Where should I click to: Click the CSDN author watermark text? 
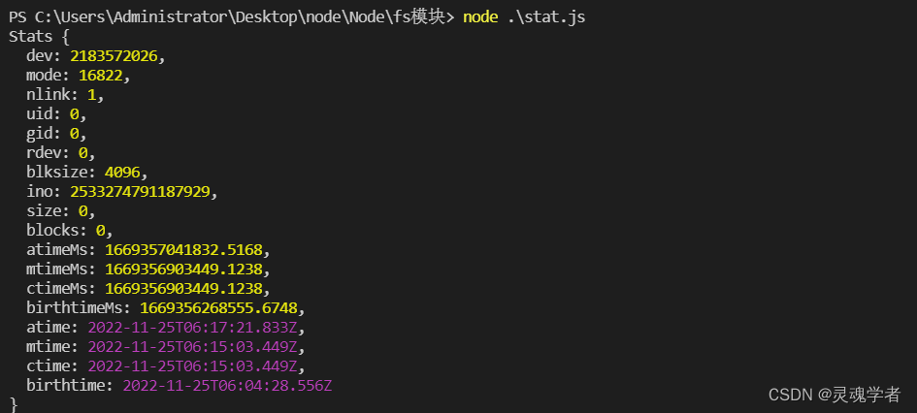tap(835, 395)
